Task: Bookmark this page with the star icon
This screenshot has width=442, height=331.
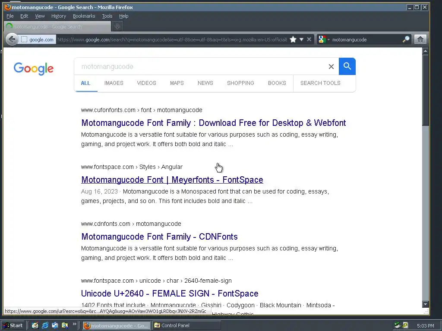Action: pyautogui.click(x=293, y=39)
